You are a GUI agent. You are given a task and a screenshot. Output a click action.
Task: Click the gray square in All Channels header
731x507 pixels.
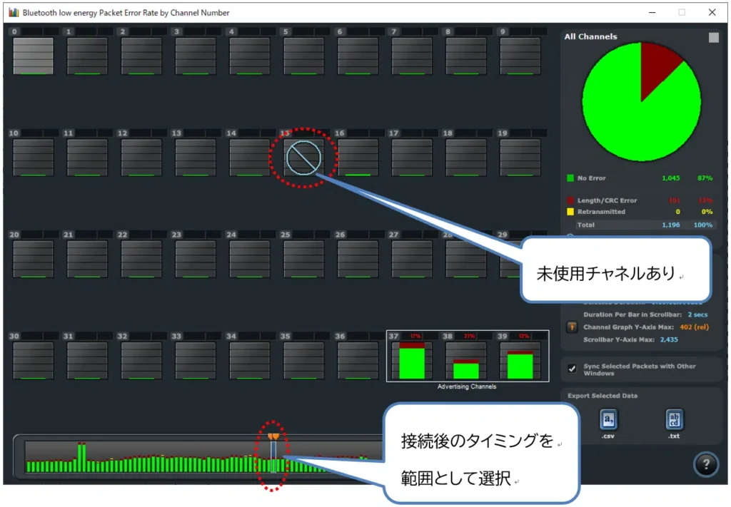tap(713, 38)
